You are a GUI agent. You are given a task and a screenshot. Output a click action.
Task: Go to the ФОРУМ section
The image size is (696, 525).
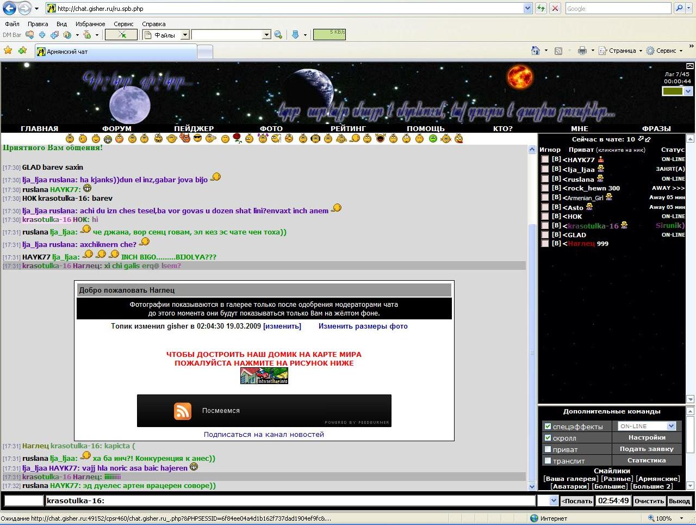click(x=117, y=129)
